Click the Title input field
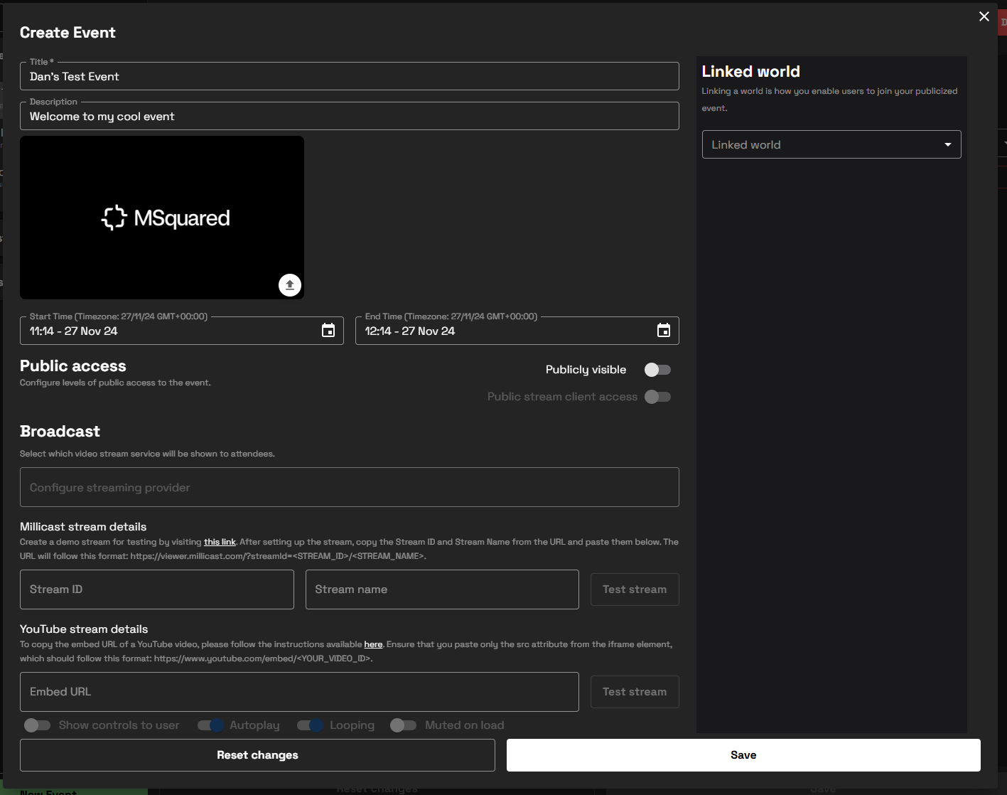This screenshot has width=1007, height=795. 349,77
